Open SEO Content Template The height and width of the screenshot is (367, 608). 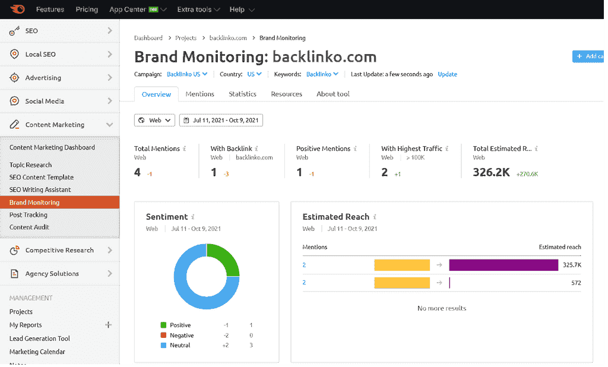(x=42, y=178)
